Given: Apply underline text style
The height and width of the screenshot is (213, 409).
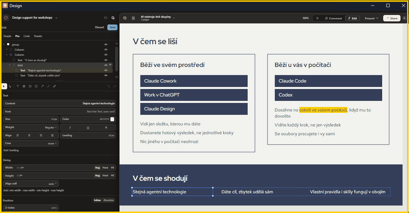Looking at the screenshot, I should pos(88,127).
